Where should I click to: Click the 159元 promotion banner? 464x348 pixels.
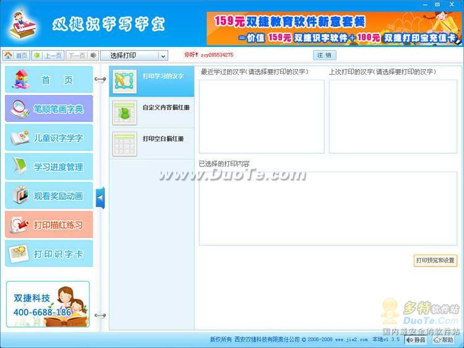[x=334, y=28]
